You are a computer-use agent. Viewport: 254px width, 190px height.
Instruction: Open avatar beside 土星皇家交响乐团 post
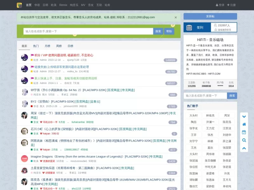24,170
